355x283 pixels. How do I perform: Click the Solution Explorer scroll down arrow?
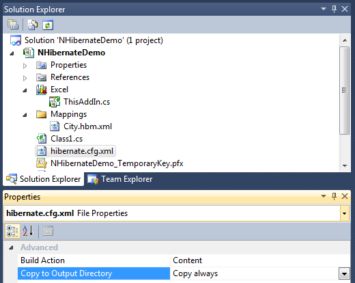(345, 165)
